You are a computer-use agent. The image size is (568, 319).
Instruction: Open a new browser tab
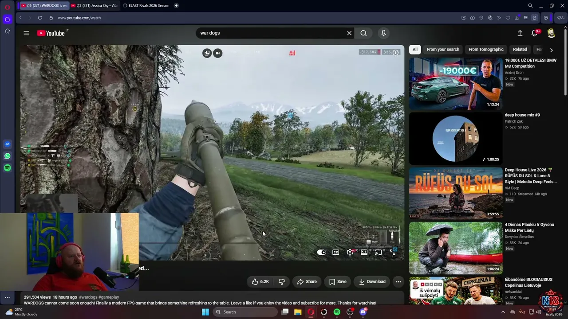pos(176,6)
